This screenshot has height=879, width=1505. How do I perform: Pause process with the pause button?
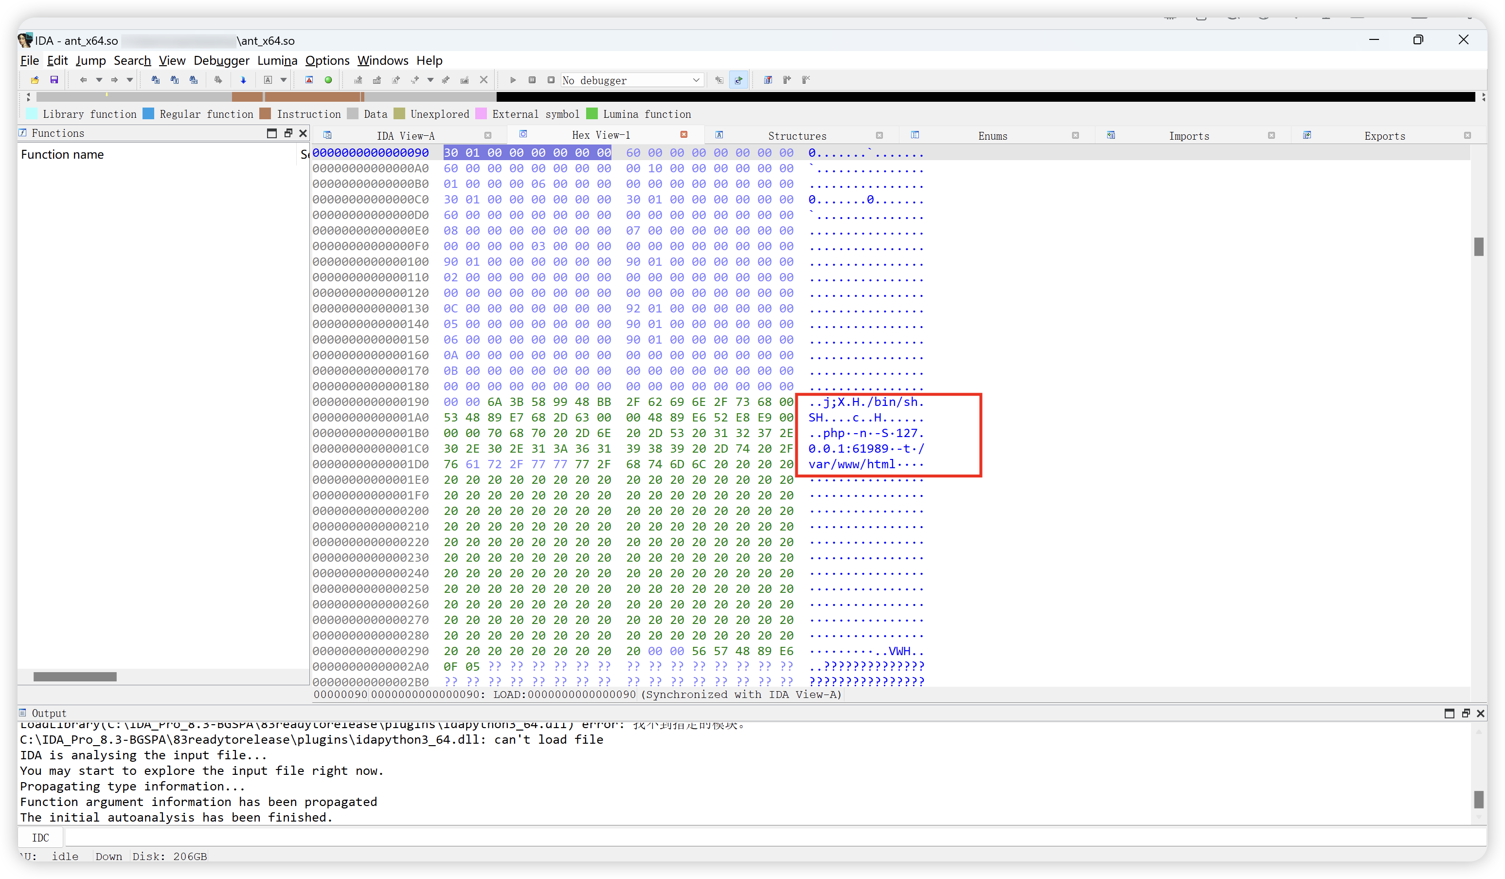(x=532, y=79)
